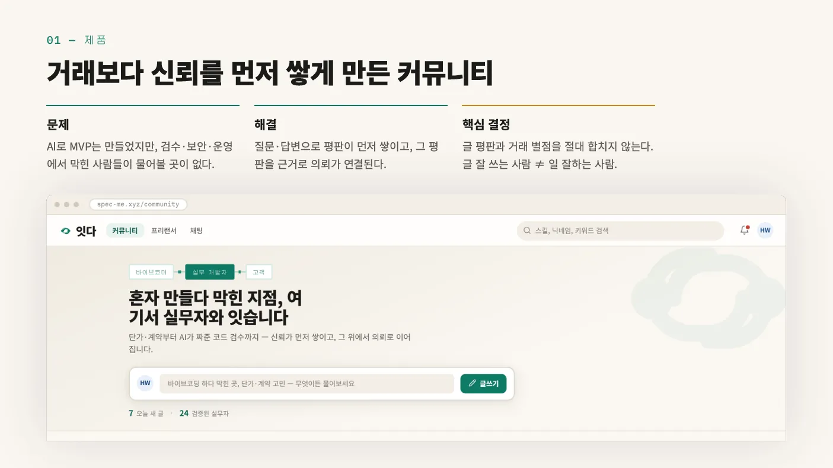This screenshot has height=468, width=833.
Task: Click the HW avatar in the post composer
Action: 145,383
